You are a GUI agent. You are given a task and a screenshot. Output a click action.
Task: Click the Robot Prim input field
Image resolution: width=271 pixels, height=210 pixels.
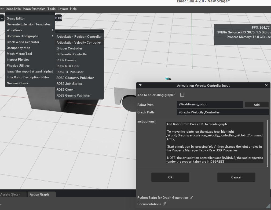210,105
